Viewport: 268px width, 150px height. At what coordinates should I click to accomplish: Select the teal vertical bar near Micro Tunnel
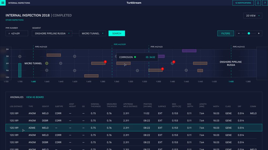(20, 70)
